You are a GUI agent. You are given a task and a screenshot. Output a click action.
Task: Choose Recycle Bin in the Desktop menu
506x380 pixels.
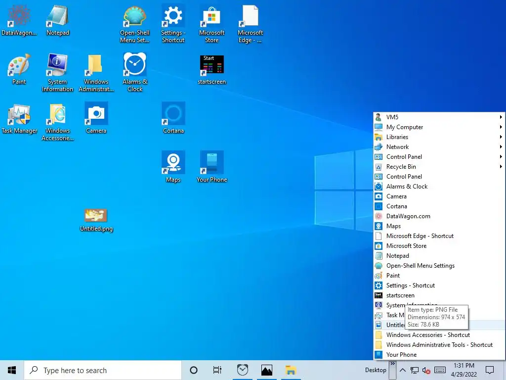(x=439, y=167)
